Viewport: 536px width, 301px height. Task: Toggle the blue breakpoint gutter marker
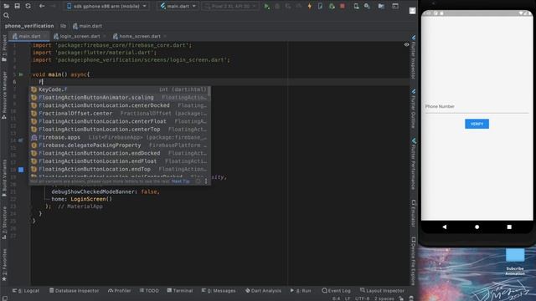click(x=21, y=170)
